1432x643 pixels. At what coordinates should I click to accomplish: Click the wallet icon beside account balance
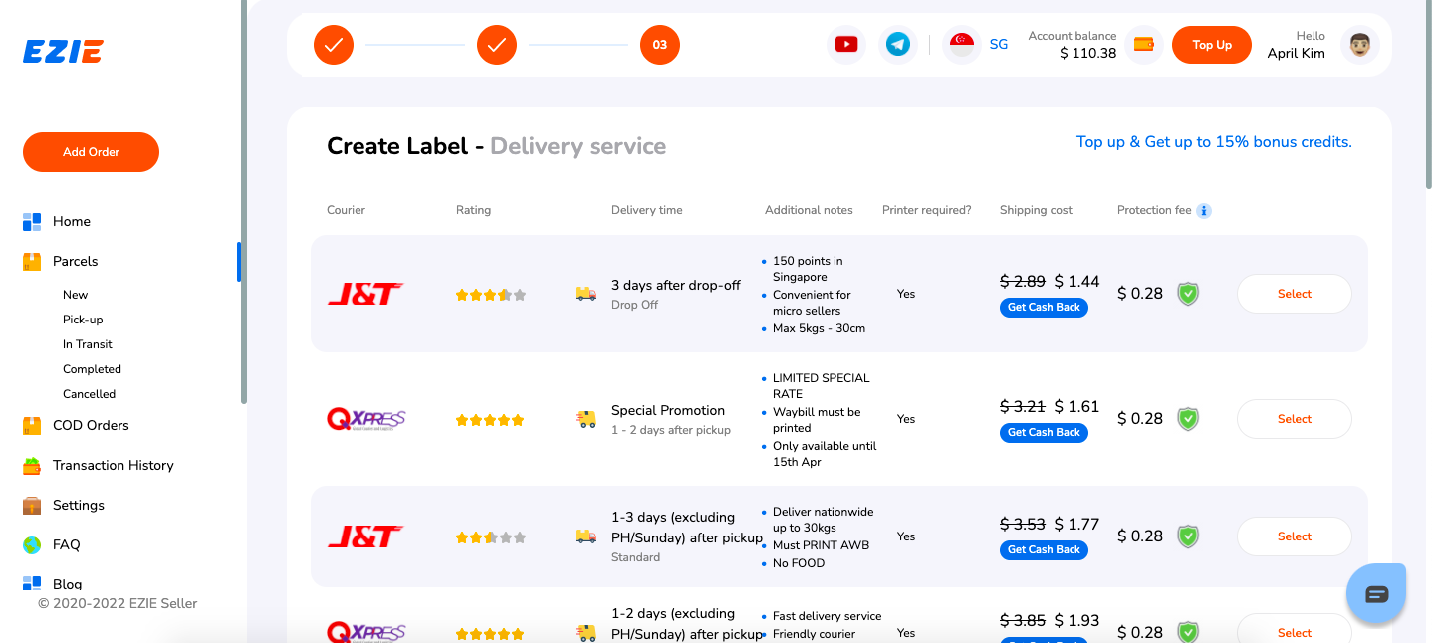point(1144,45)
